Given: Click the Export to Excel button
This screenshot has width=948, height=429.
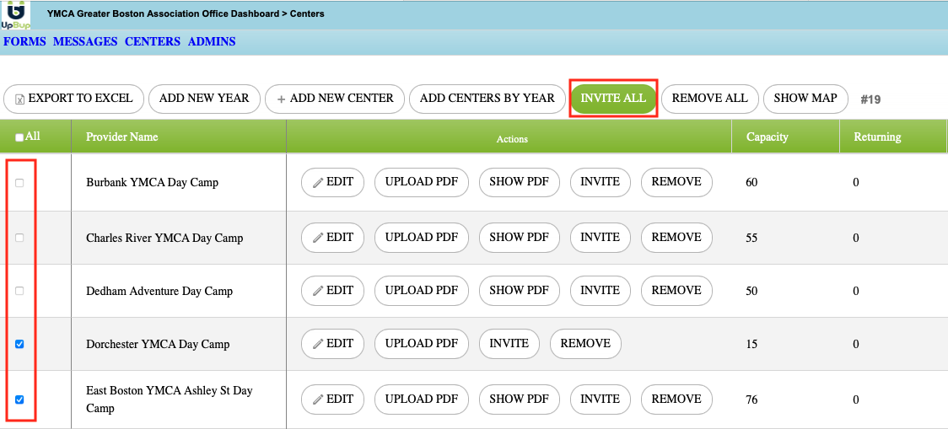Looking at the screenshot, I should pyautogui.click(x=73, y=99).
